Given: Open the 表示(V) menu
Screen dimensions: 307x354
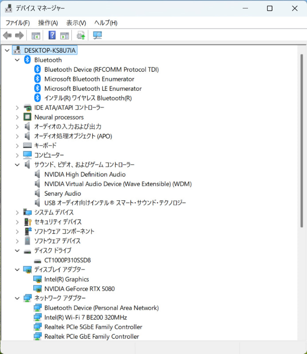Looking at the screenshot, I should click(x=76, y=23).
